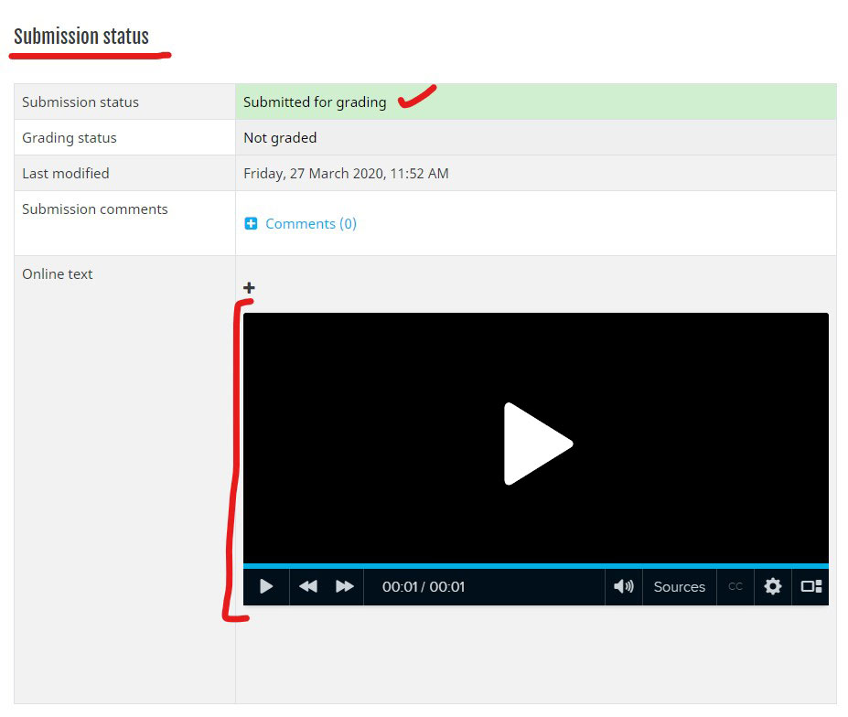The width and height of the screenshot is (848, 717).
Task: Click the 'Last modified' row label
Action: pos(66,174)
